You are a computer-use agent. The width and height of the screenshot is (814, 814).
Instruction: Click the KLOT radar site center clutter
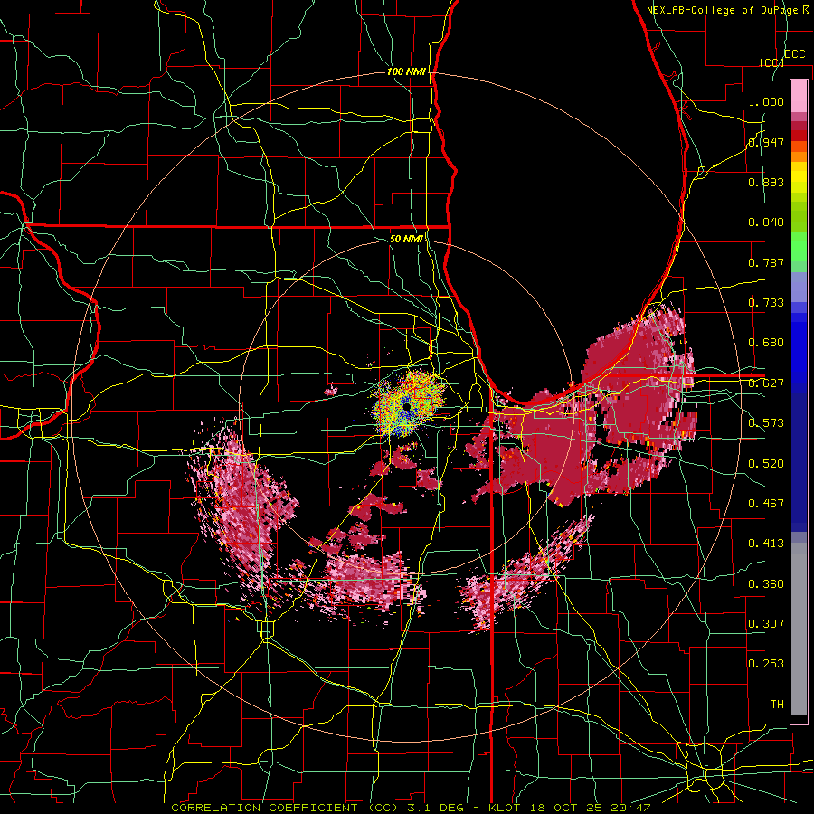click(x=408, y=405)
